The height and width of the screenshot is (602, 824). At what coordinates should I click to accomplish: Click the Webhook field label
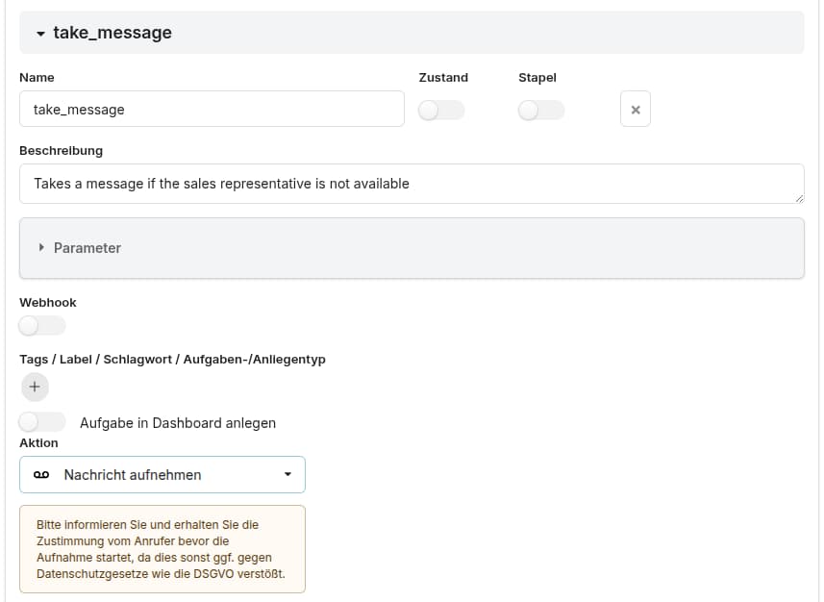tap(47, 302)
